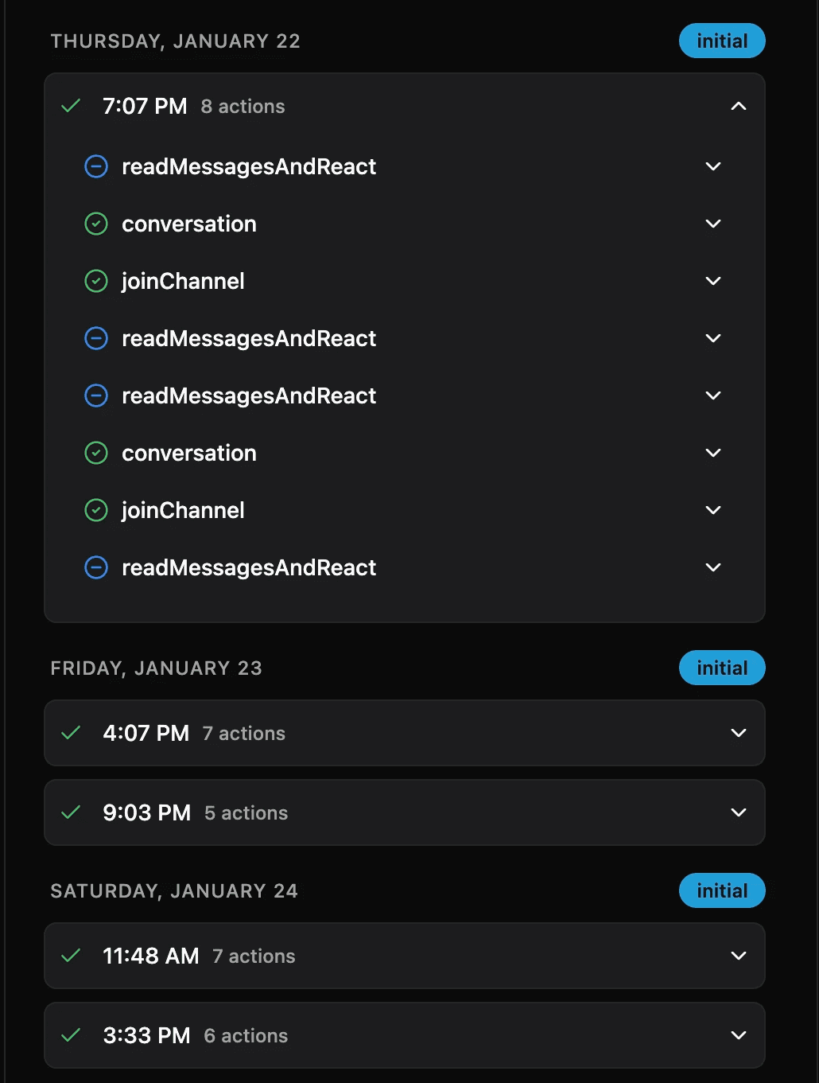The image size is (819, 1083).
Task: Click the checkmark beside the 7:07 PM entry
Action: [70, 106]
